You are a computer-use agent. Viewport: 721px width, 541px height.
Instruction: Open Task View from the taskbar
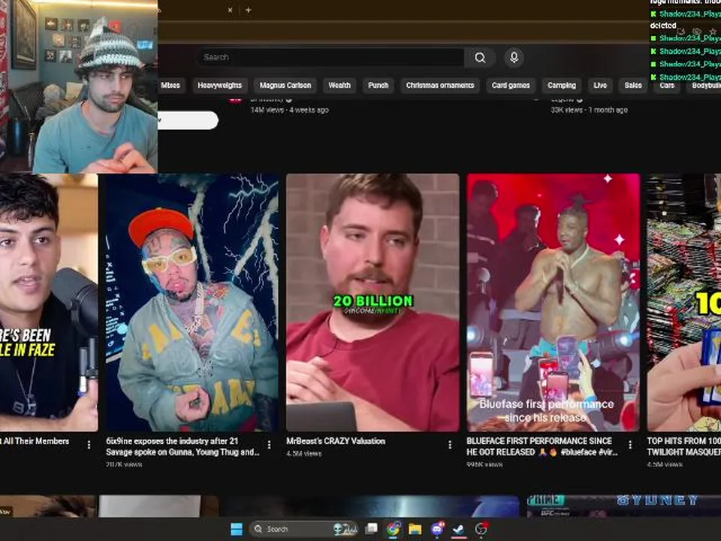pos(371,529)
